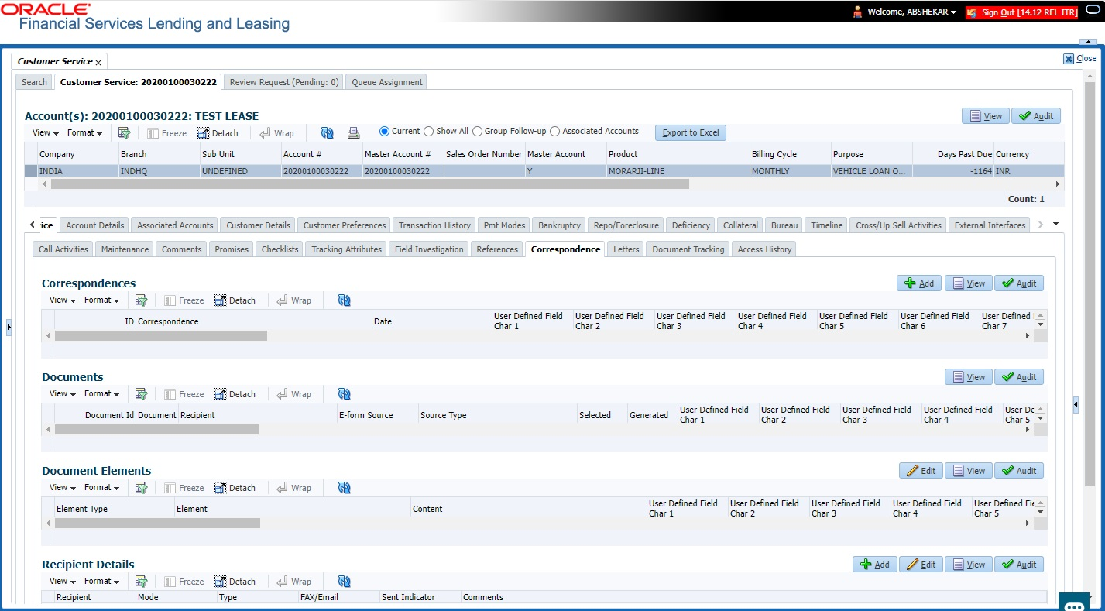
Task: Click the refresh icon in the Documents toolbar
Action: (x=345, y=394)
